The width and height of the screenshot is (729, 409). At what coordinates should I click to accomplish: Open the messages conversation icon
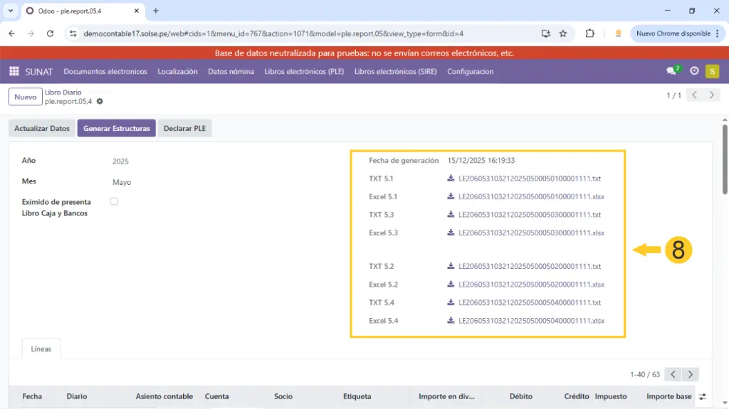point(671,71)
